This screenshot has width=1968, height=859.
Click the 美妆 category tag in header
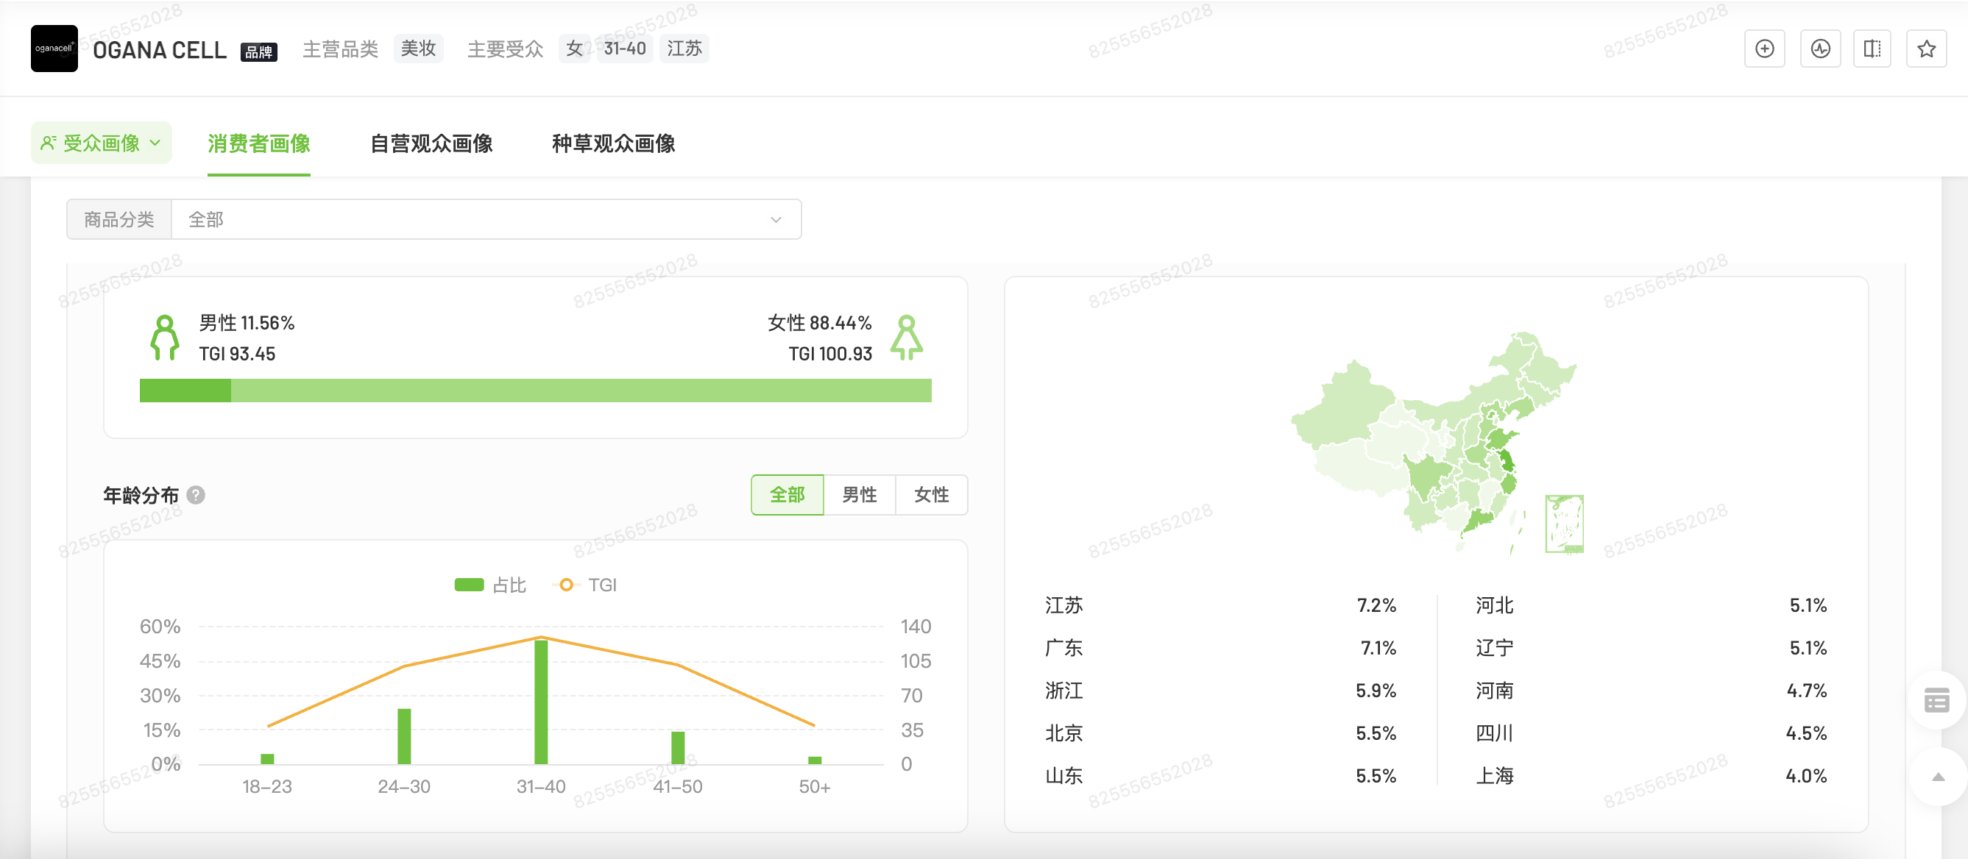(418, 48)
